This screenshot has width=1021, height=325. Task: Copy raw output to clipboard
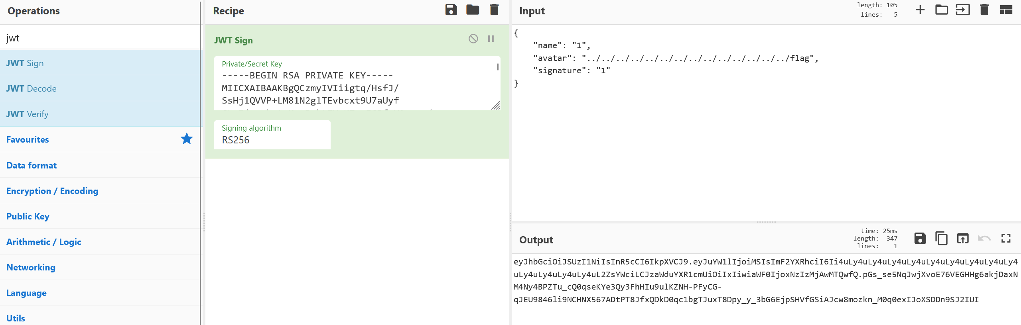[942, 239]
